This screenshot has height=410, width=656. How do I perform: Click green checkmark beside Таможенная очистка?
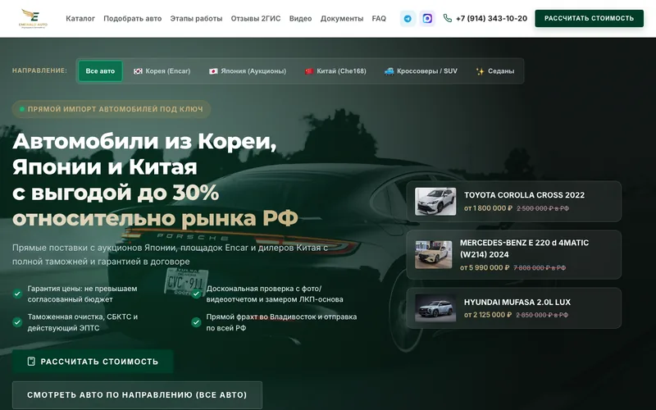[x=17, y=322]
